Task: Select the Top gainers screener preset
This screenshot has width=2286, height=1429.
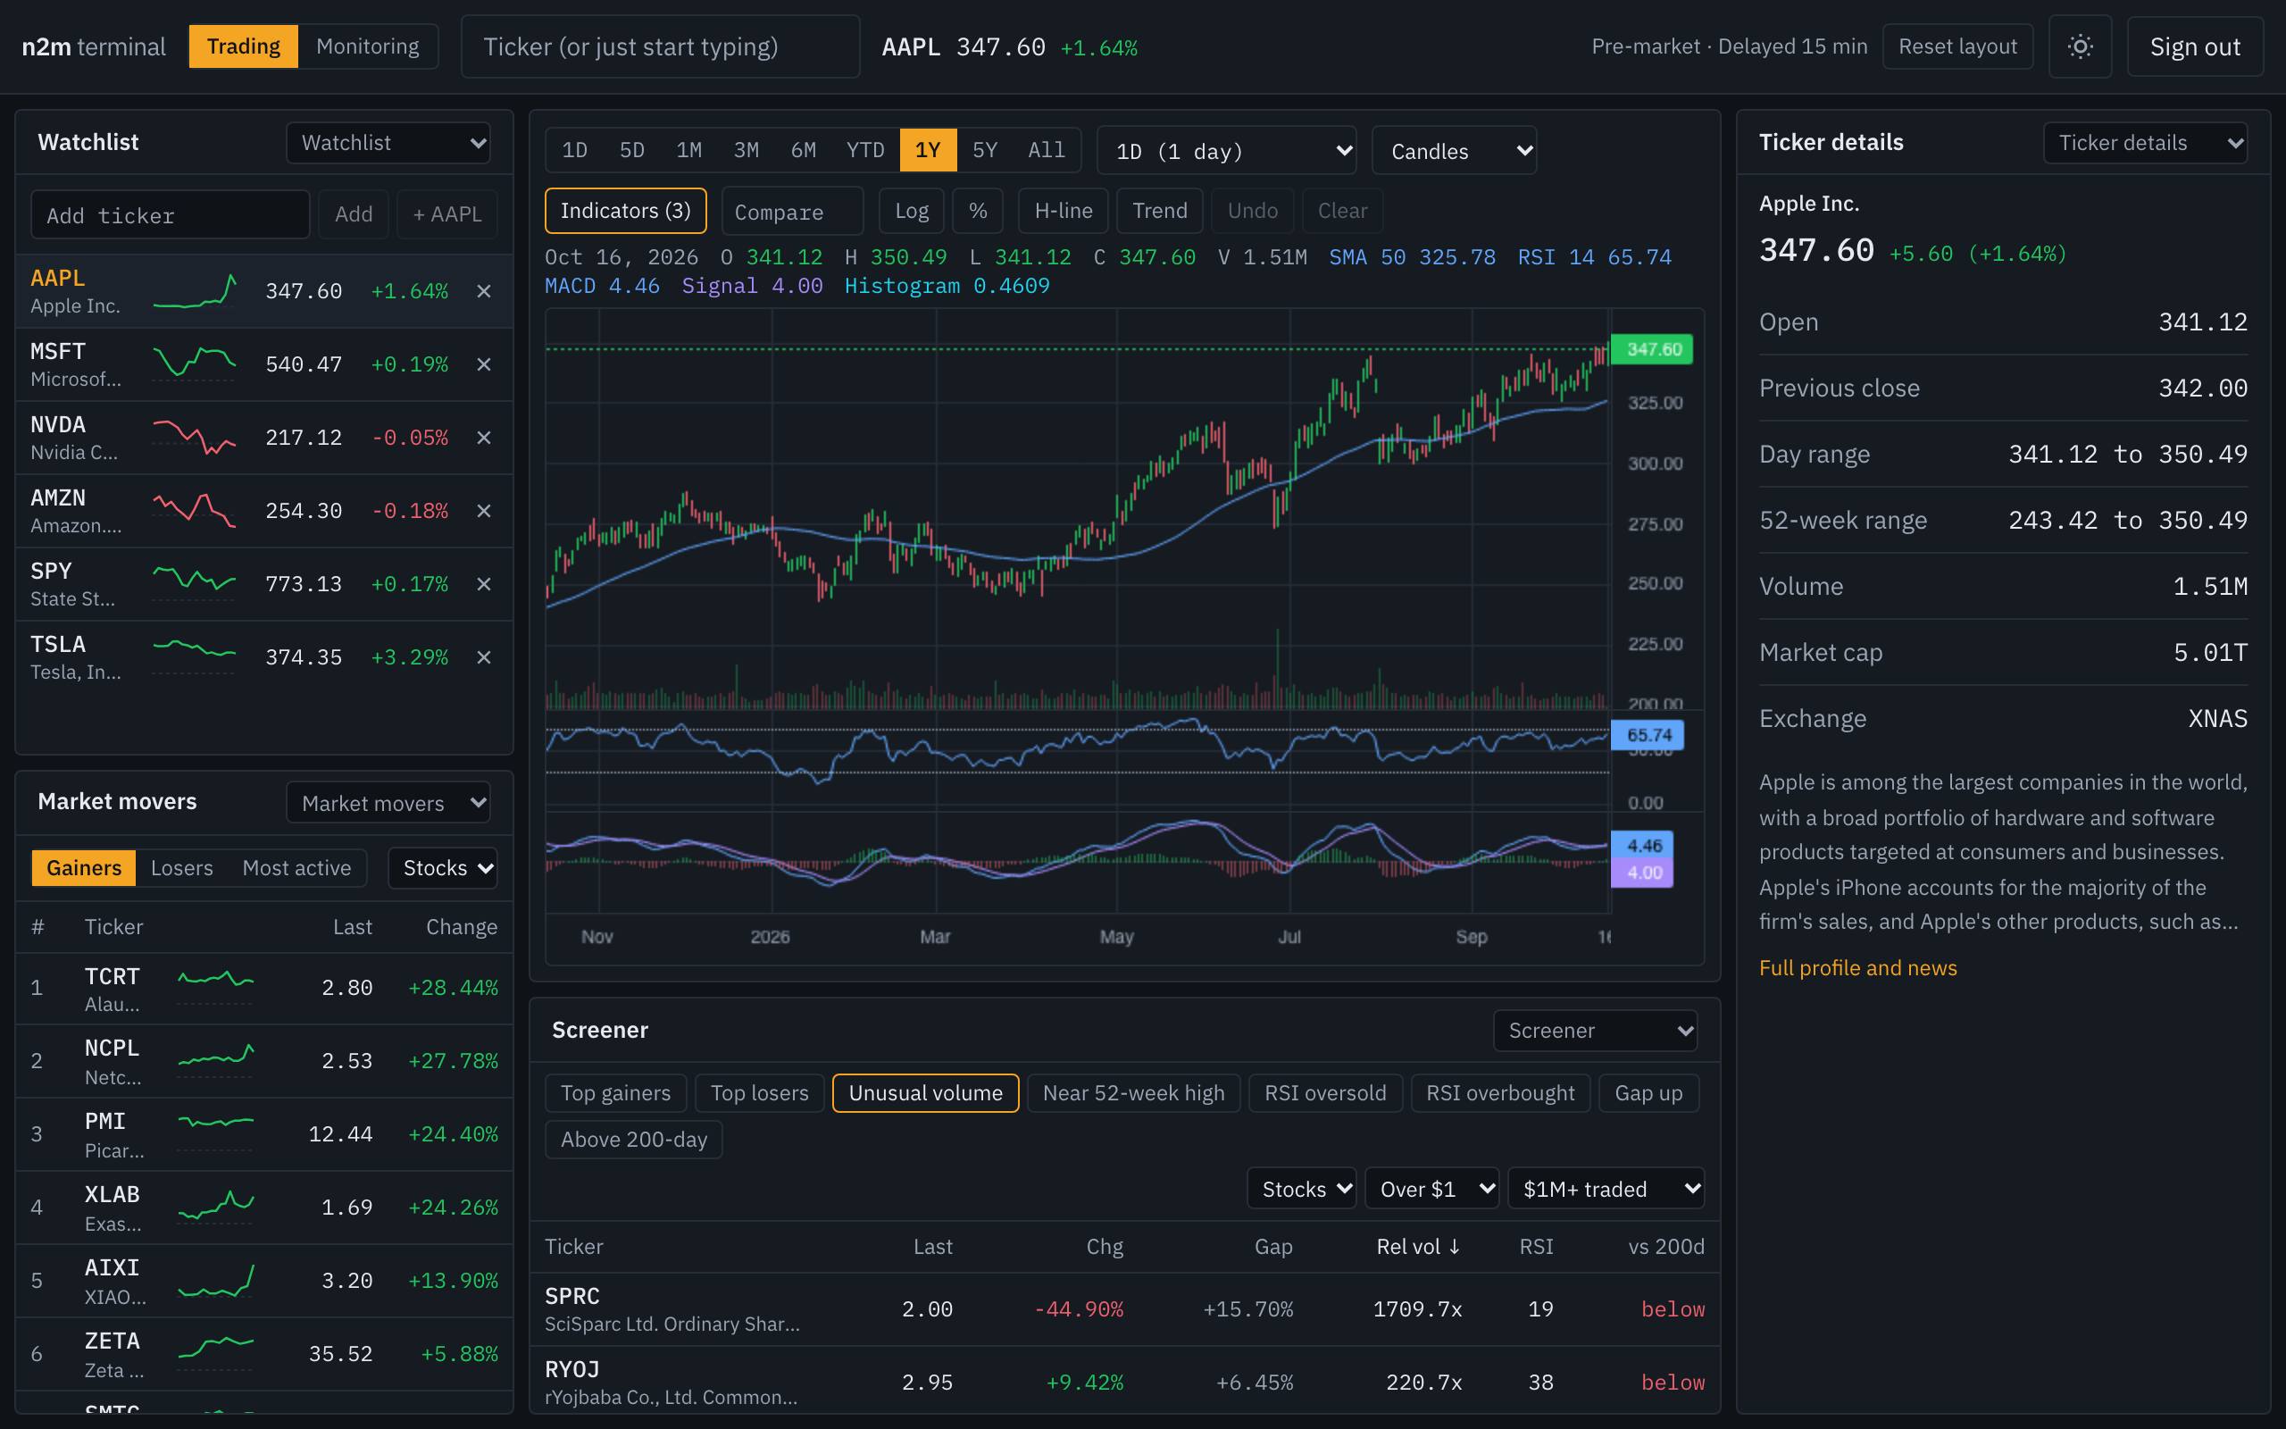Action: pyautogui.click(x=616, y=1093)
